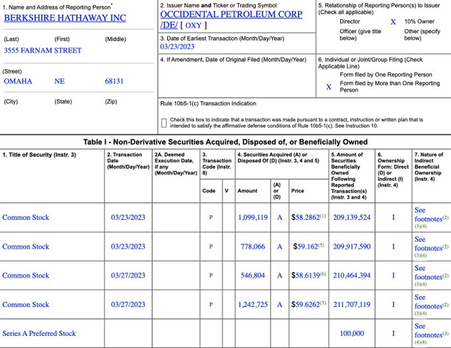Click Series A Preferred Stock title
This screenshot has height=348, width=451.
(39, 333)
